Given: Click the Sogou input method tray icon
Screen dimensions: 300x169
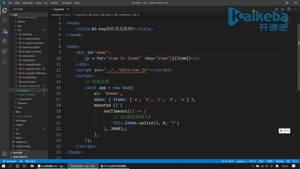Looking at the screenshot, I should click(277, 166).
